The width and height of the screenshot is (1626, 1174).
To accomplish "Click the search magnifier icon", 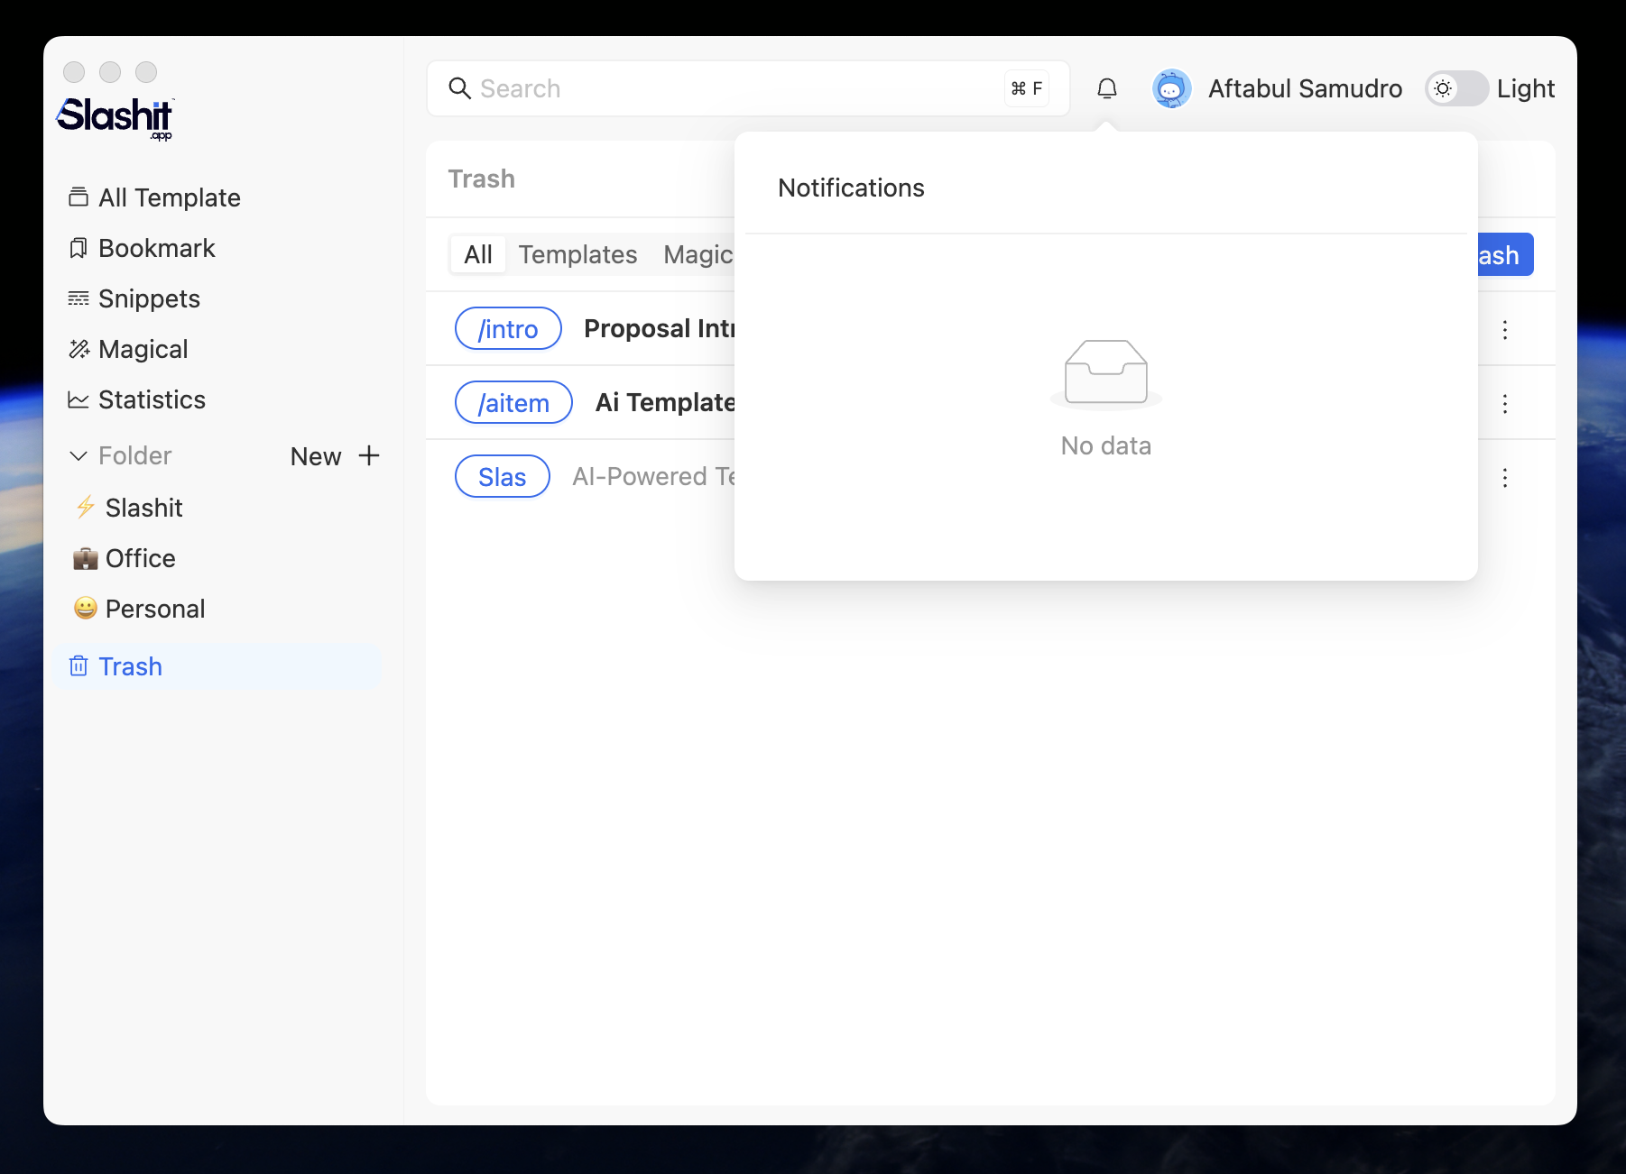I will tap(460, 88).
